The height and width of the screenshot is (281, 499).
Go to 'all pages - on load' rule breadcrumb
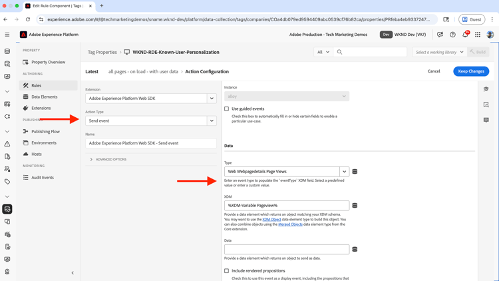[143, 71]
